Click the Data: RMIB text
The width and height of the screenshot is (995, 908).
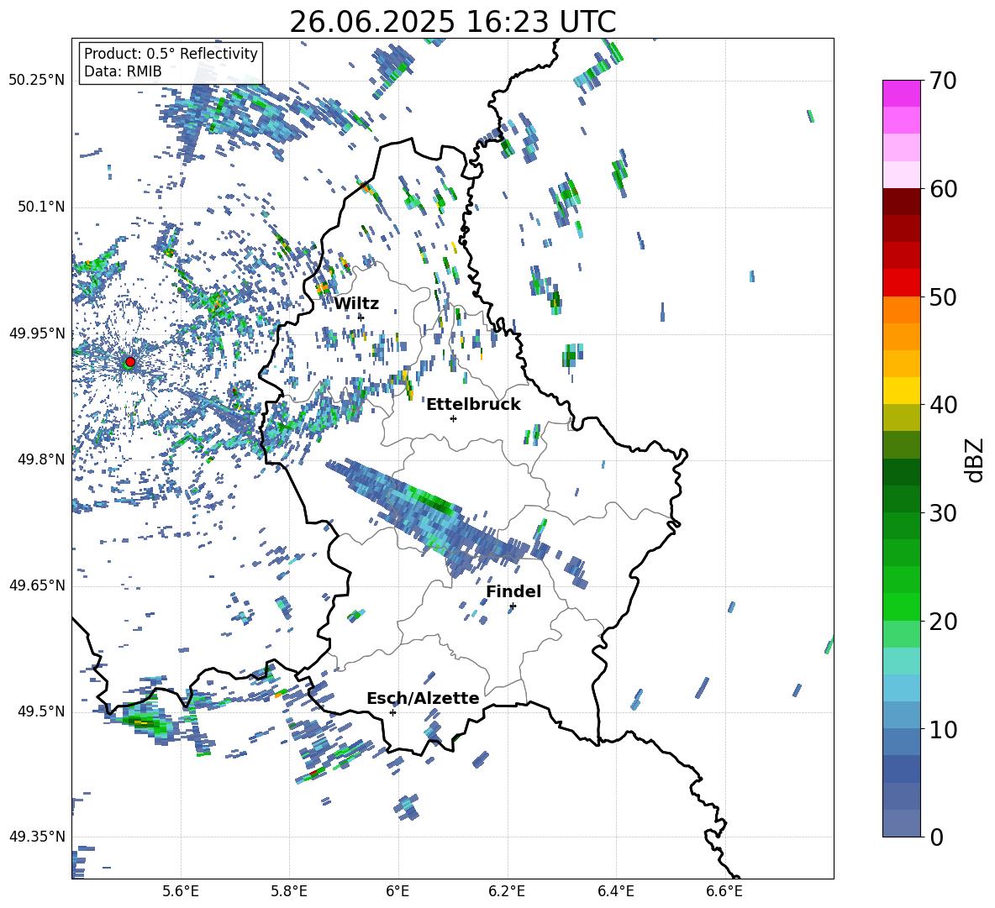click(x=123, y=71)
